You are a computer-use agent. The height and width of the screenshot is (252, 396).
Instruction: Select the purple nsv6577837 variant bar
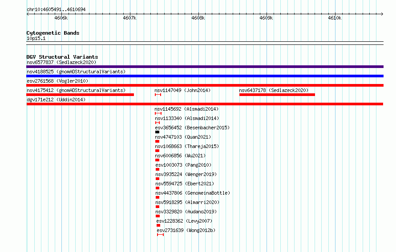pos(205,67)
